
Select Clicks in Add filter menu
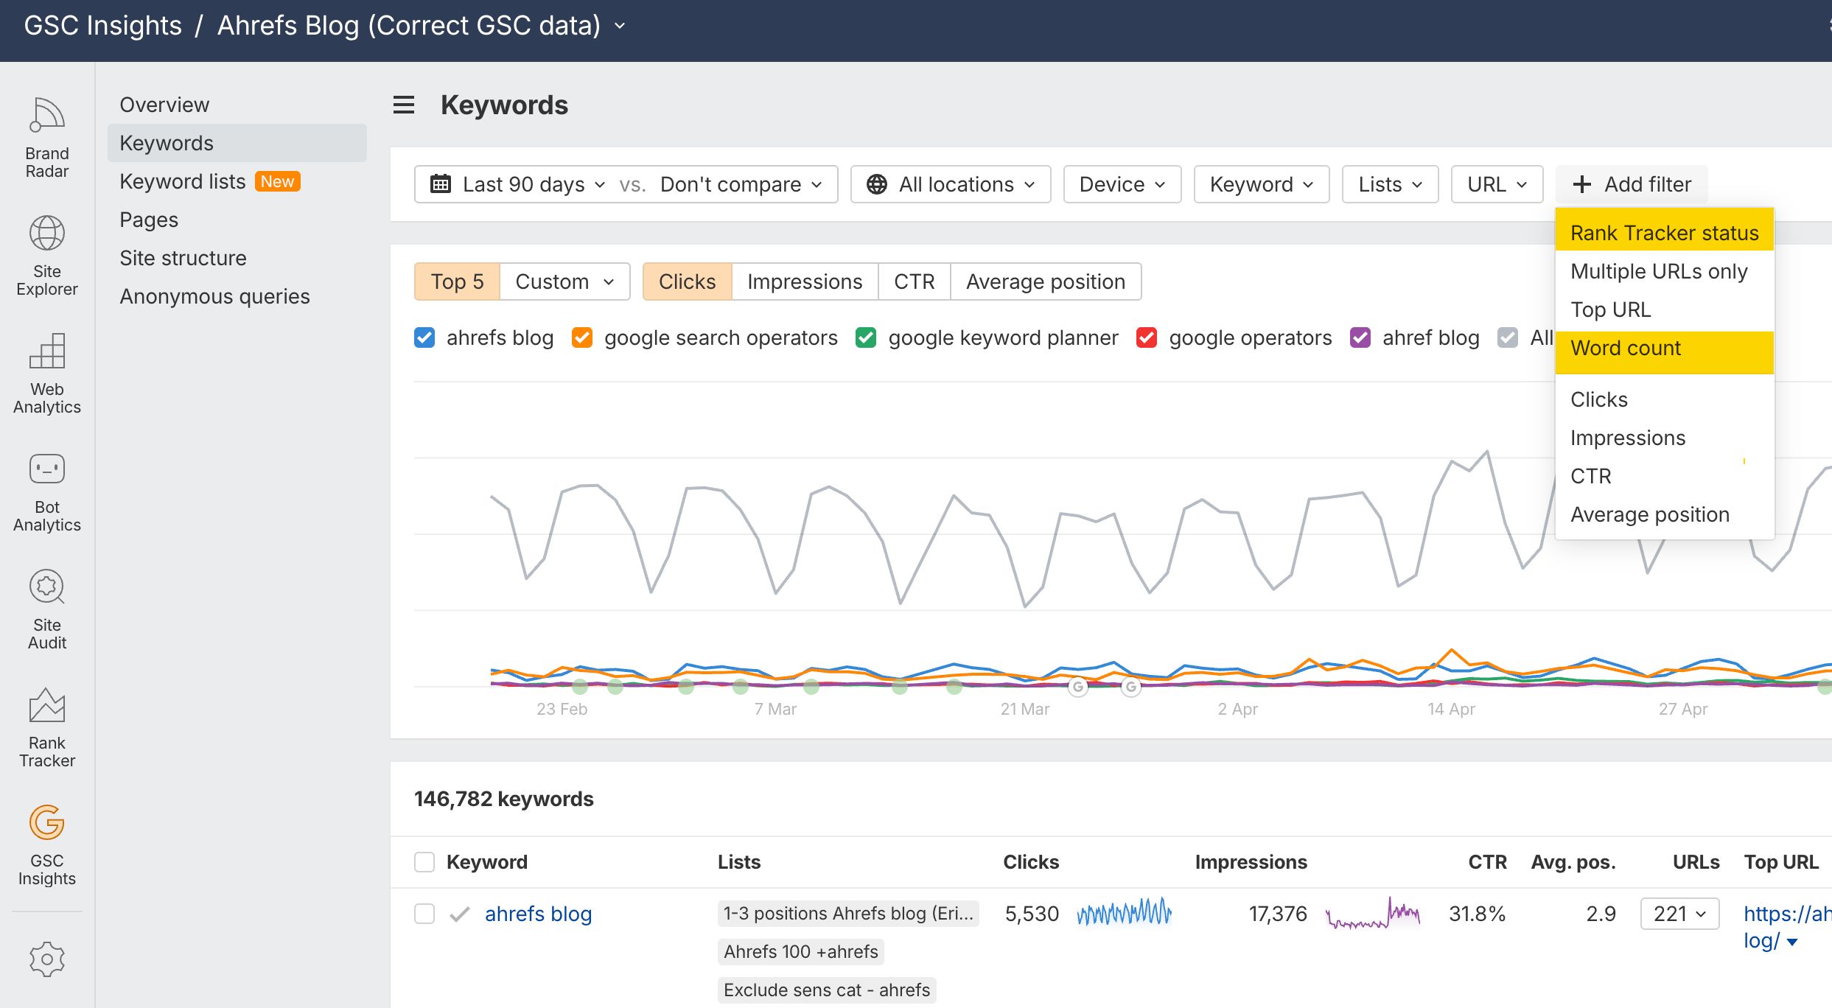1665,399
